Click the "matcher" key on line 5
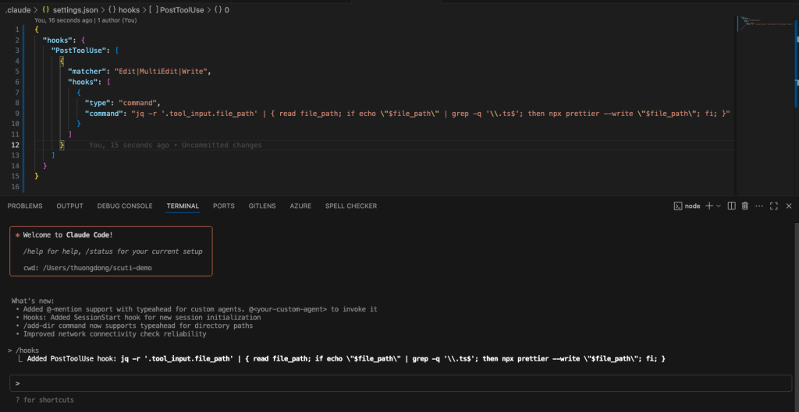This screenshot has width=799, height=412. click(87, 72)
